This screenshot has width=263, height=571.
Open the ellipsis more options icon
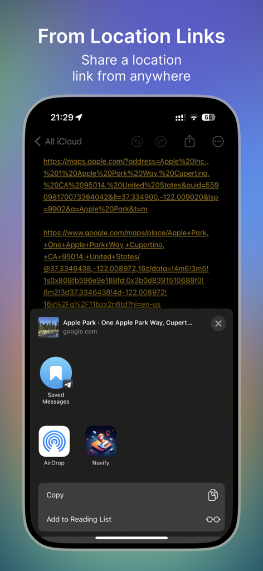[218, 142]
